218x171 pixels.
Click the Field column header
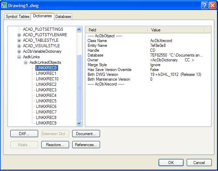(117, 30)
